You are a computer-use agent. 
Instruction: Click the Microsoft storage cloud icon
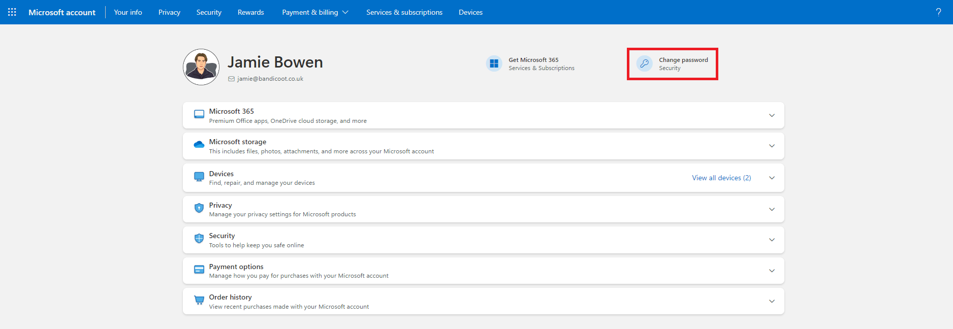[199, 145]
